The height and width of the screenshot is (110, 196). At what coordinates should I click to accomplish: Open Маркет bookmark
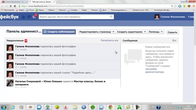click(50, 10)
